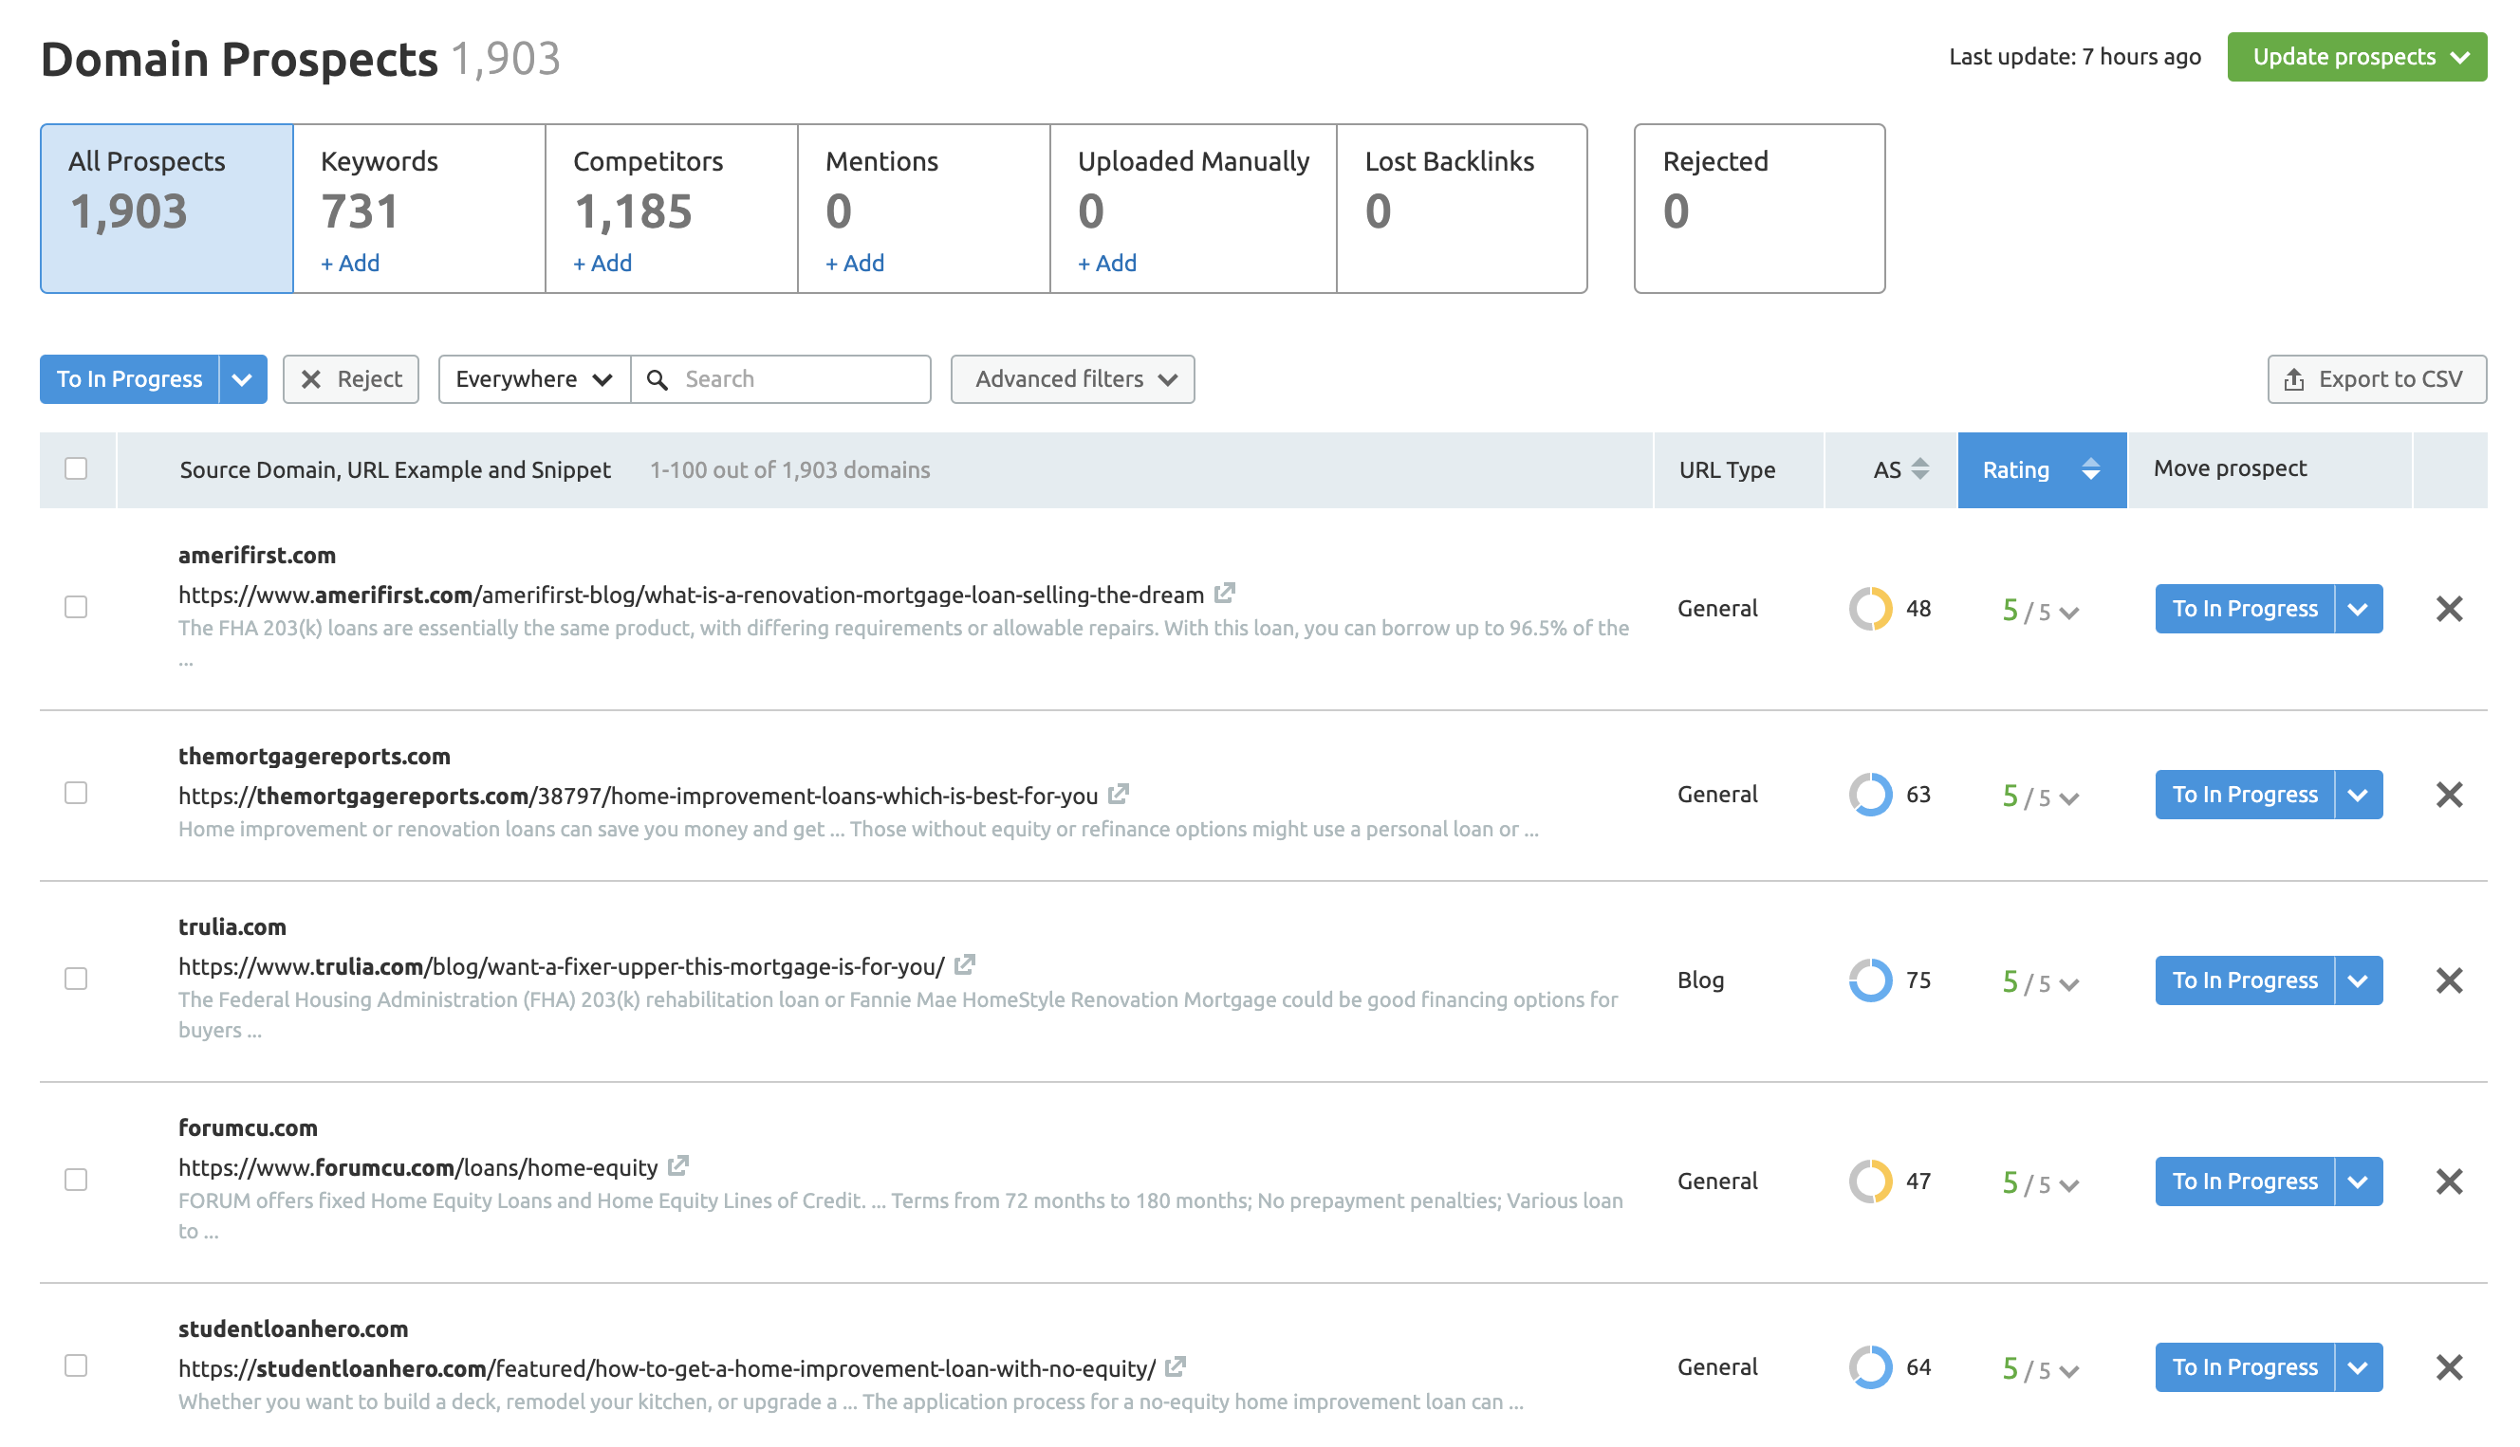Switch to the Lost Backlinks tab

click(1461, 209)
